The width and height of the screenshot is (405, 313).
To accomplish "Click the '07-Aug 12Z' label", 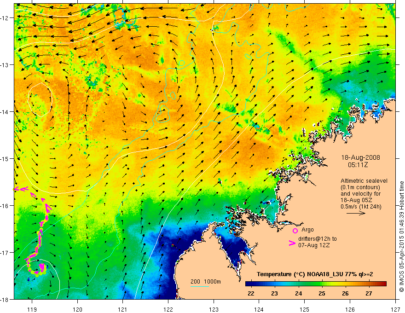I will point(314,245).
